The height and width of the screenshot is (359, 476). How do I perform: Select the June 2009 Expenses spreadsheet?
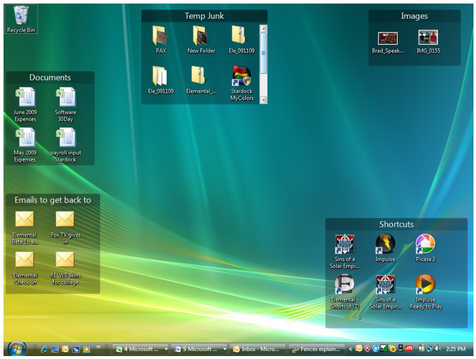tap(25, 97)
